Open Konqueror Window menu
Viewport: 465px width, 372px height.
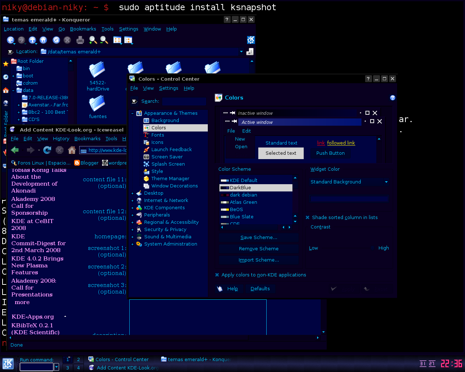coord(152,29)
